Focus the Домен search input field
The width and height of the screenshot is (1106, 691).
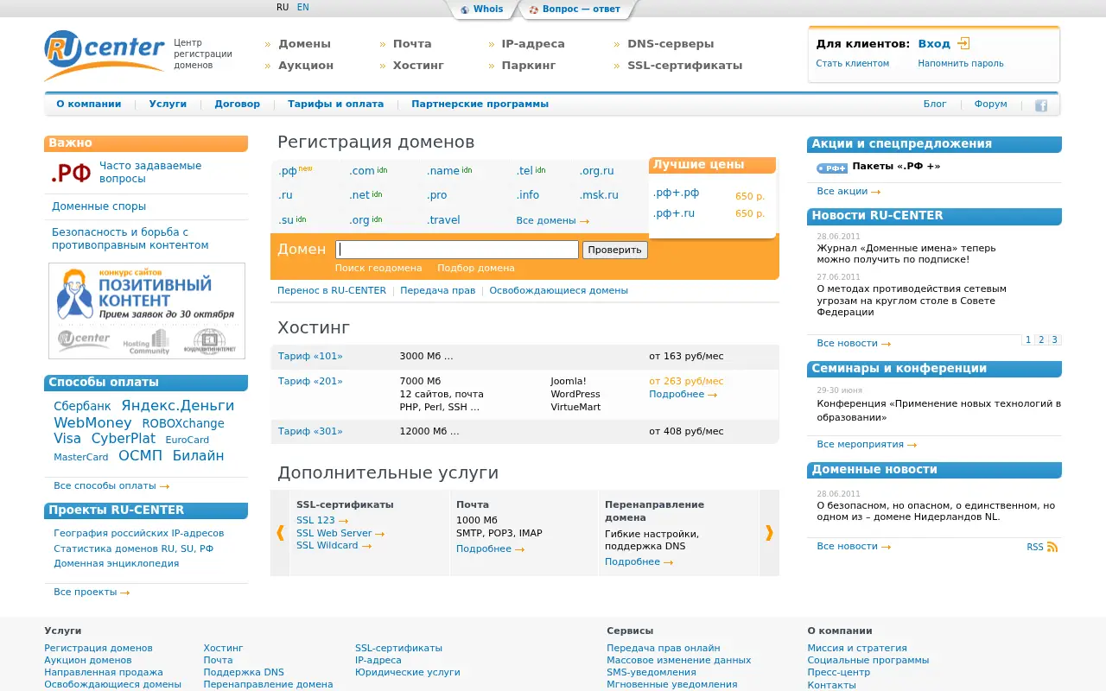(x=457, y=250)
